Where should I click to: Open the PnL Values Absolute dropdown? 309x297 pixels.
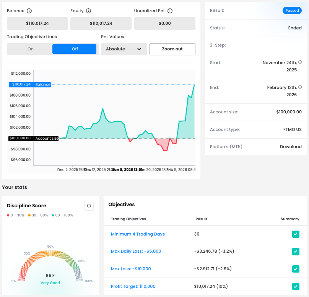[124, 49]
